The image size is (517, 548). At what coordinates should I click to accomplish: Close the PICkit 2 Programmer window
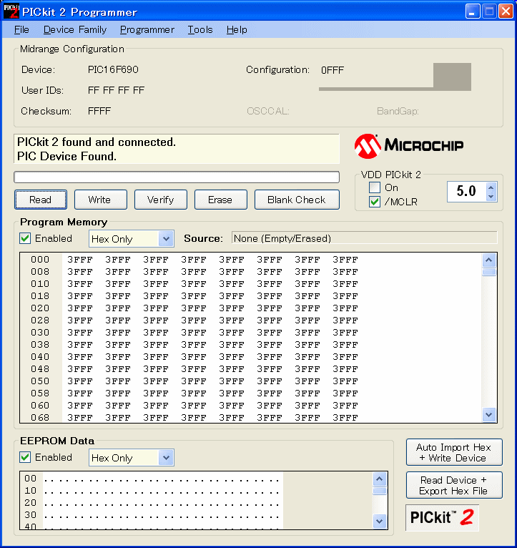pyautogui.click(x=506, y=11)
